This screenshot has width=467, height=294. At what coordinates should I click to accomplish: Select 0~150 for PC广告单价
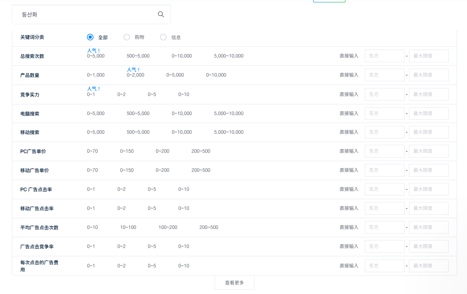pyautogui.click(x=127, y=151)
